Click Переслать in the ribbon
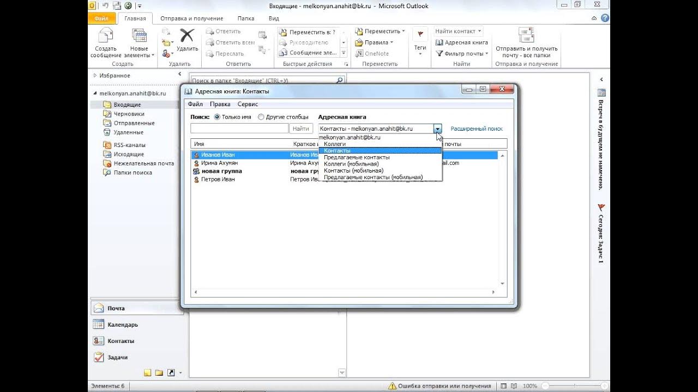 (225, 53)
